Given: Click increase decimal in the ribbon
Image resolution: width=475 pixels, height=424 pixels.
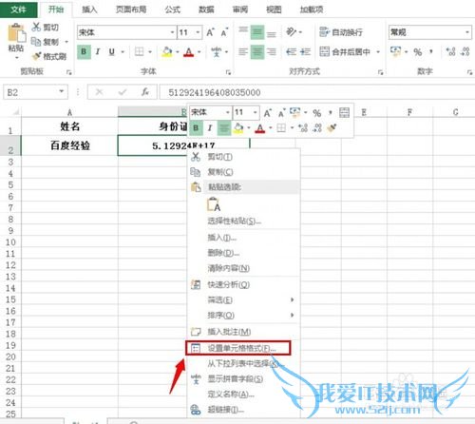Looking at the screenshot, I should pyautogui.click(x=450, y=51).
